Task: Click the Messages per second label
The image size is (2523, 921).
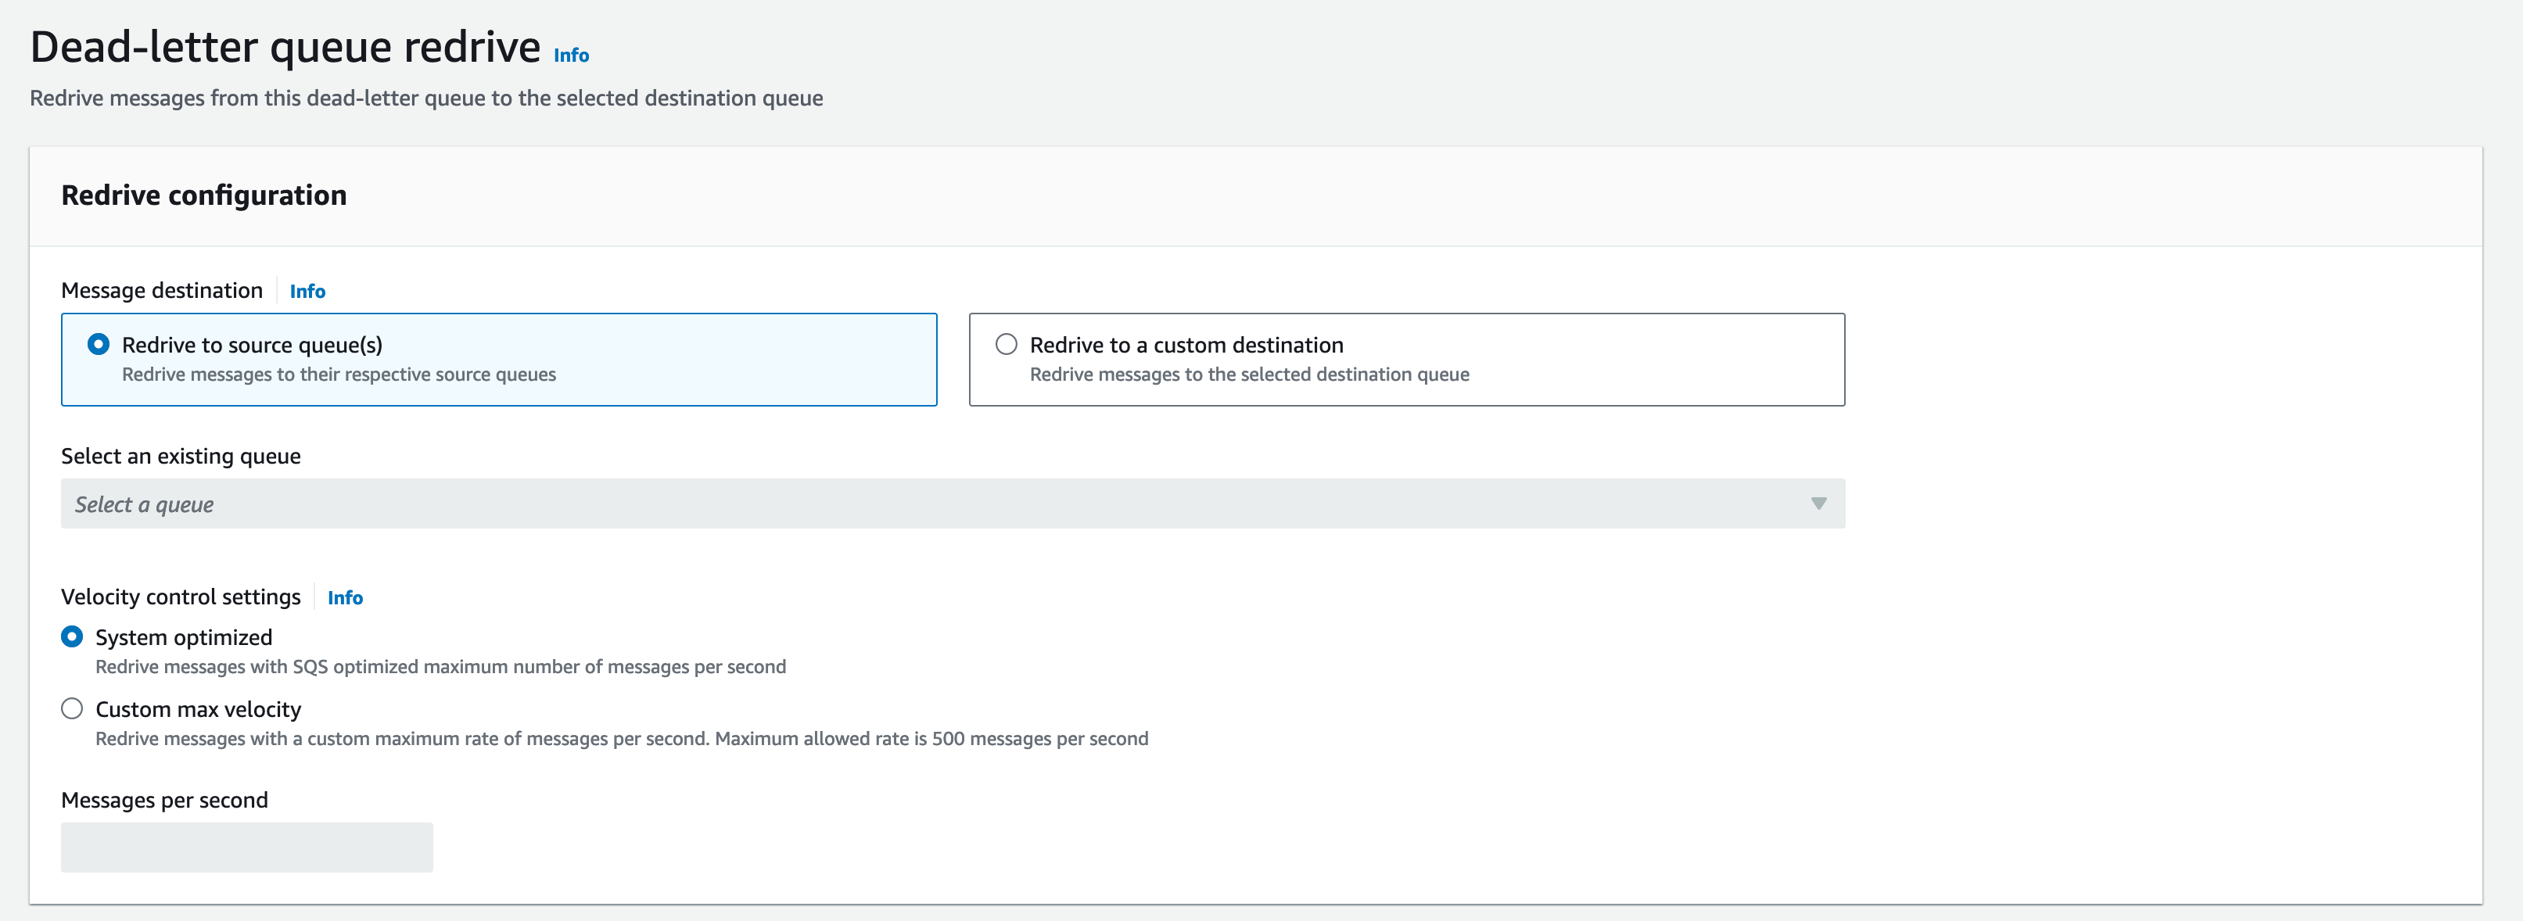Action: pyautogui.click(x=164, y=801)
